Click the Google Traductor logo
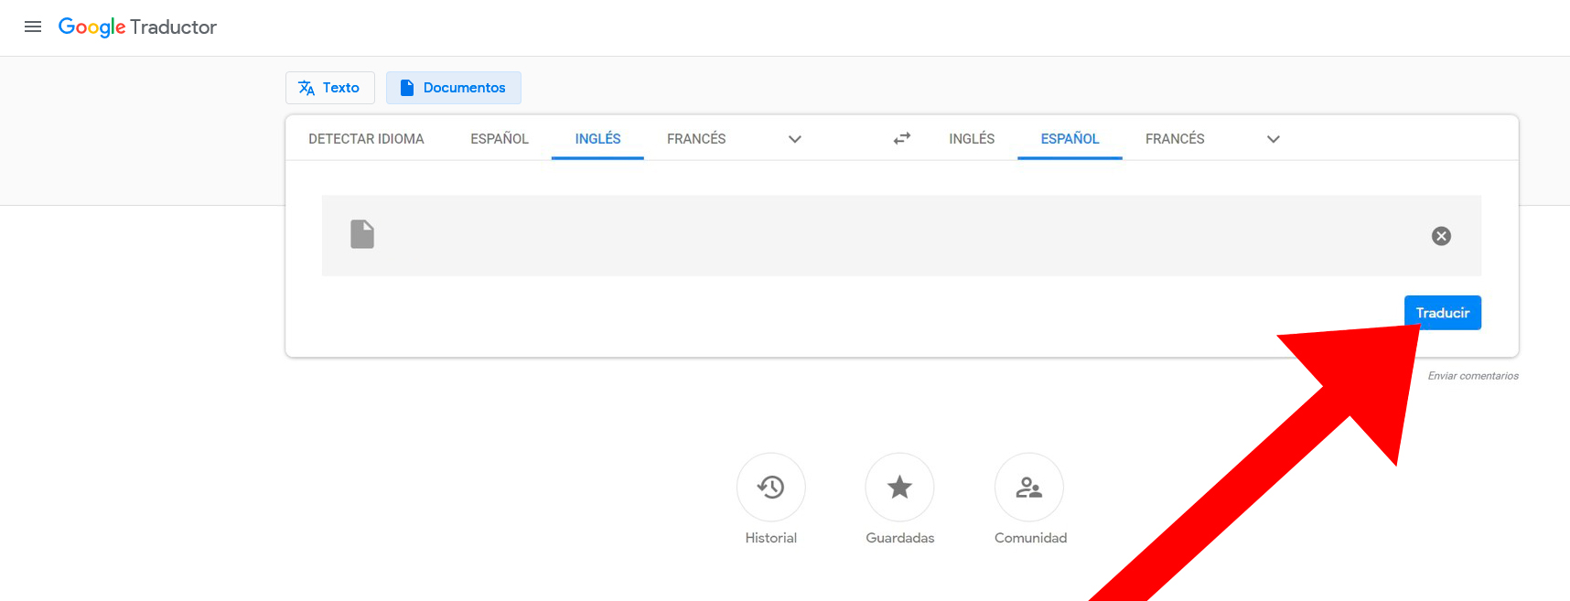This screenshot has width=1570, height=601. pyautogui.click(x=137, y=27)
